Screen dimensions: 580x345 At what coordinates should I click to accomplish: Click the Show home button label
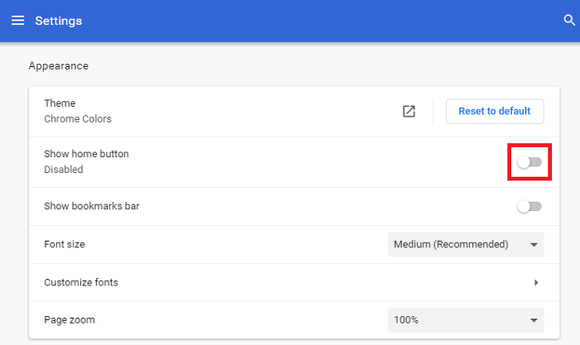click(x=86, y=154)
